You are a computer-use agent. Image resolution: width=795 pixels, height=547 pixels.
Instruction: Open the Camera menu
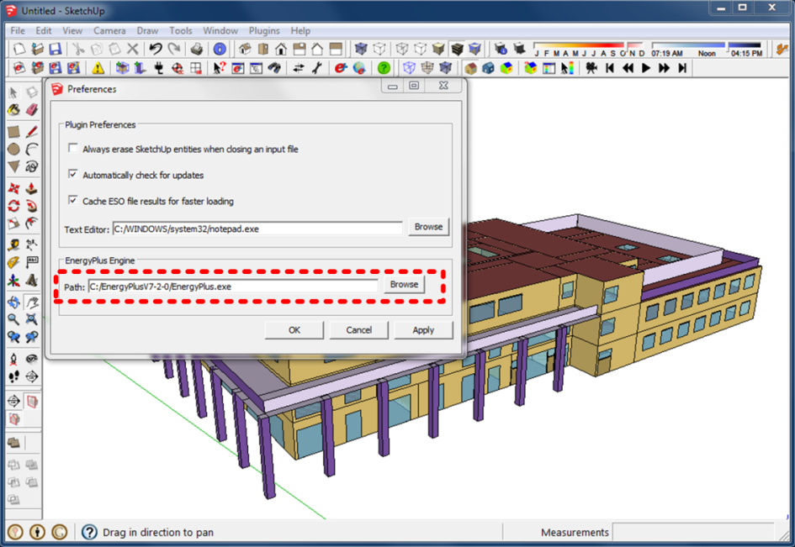(x=109, y=31)
